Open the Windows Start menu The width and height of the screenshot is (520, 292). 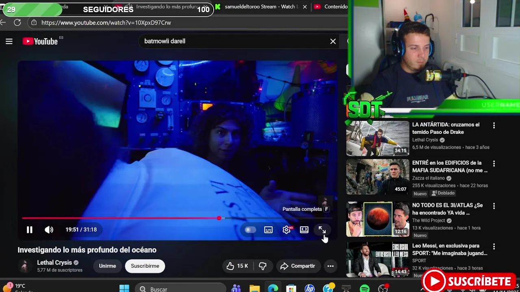point(124,288)
